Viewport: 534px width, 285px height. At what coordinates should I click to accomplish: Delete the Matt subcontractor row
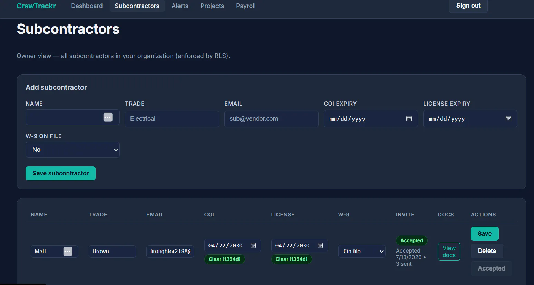(487, 251)
